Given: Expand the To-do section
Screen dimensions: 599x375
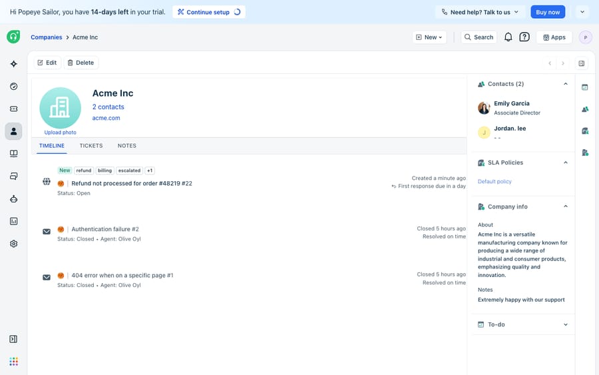Looking at the screenshot, I should point(565,324).
